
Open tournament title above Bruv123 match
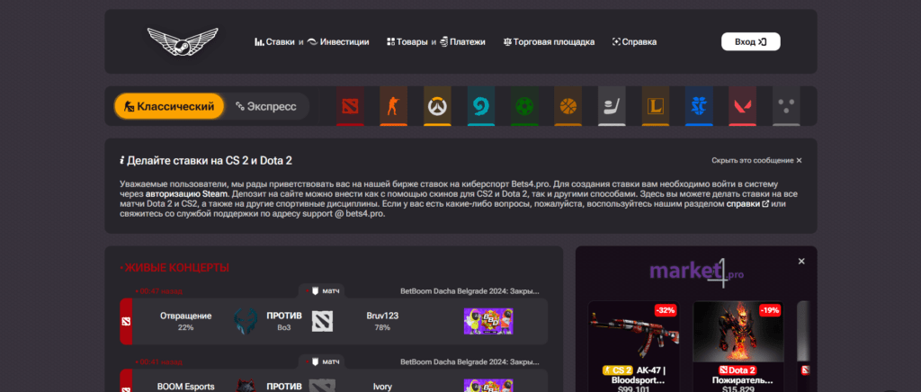(469, 290)
